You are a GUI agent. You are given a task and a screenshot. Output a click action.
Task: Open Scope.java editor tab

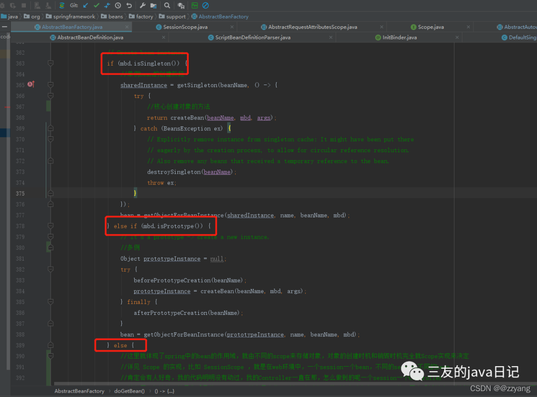(x=431, y=27)
